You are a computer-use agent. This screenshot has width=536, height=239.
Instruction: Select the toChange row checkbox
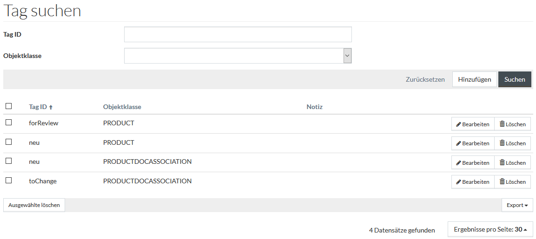click(x=8, y=180)
